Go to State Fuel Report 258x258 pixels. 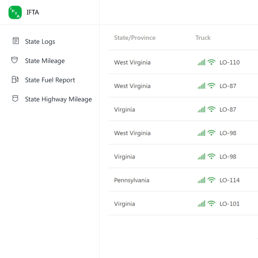pos(50,80)
